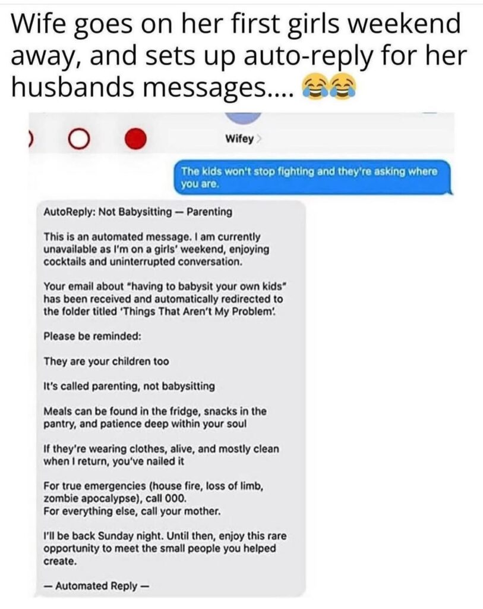Click the '— Automated Reply —' signature line
Viewport: 483px width, 609px height.
point(96,586)
